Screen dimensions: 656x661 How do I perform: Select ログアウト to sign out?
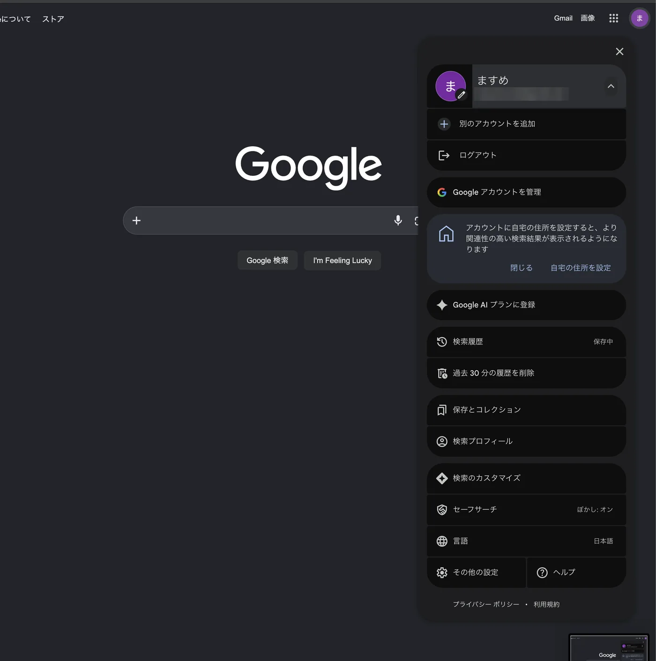tap(526, 155)
